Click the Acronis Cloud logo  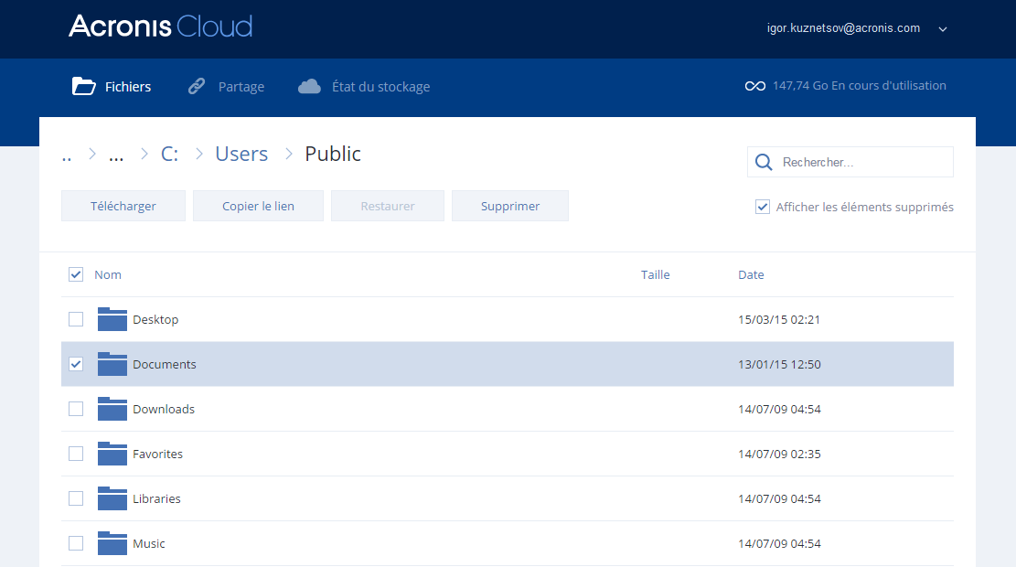(160, 27)
